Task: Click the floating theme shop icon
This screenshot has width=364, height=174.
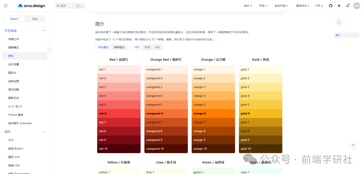Action: point(353,145)
